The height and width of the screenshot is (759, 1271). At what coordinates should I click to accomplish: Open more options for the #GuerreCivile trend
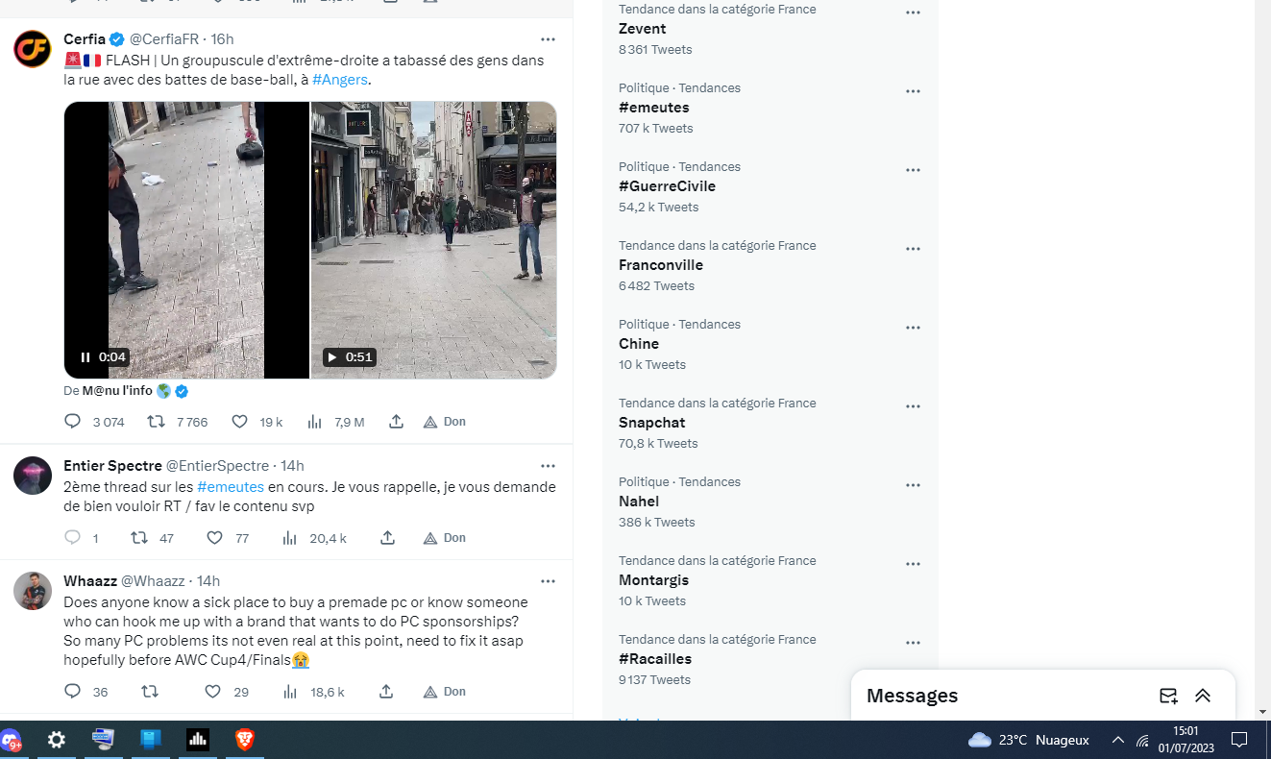click(913, 170)
